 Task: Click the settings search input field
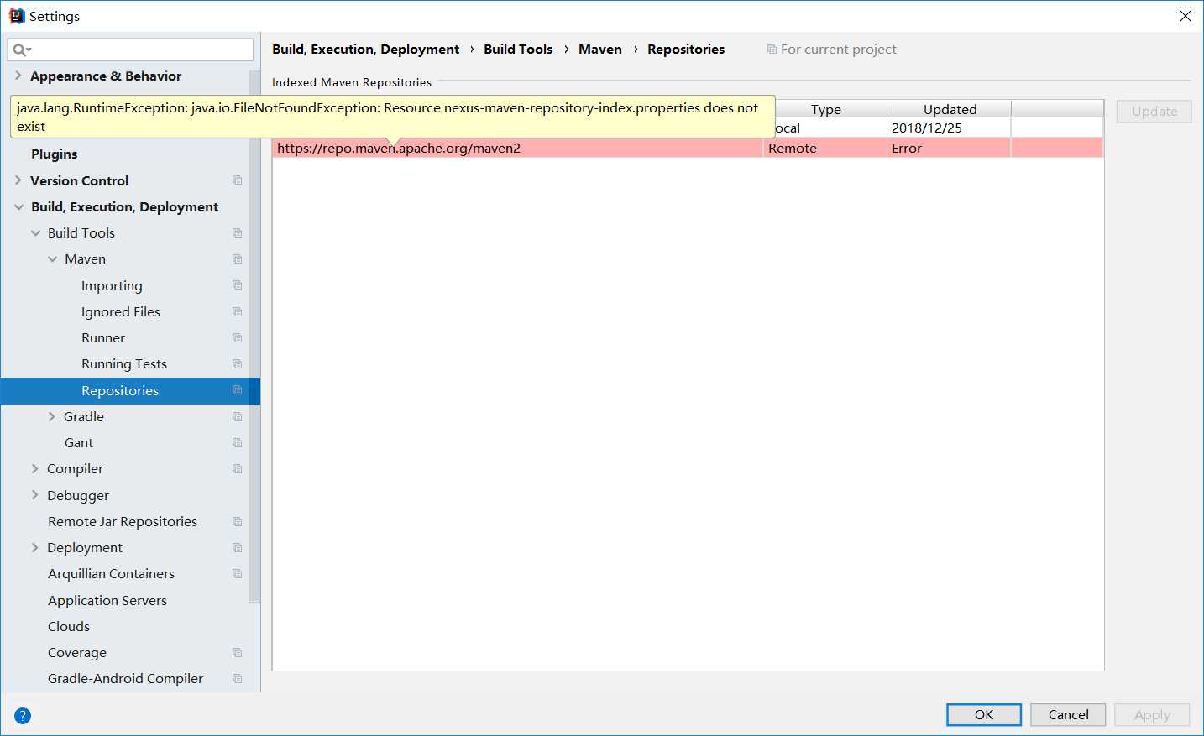[130, 50]
